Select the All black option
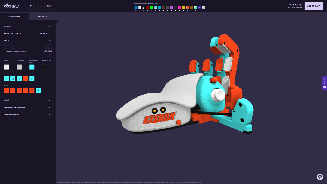This screenshot has width=327, height=184. click(28, 45)
